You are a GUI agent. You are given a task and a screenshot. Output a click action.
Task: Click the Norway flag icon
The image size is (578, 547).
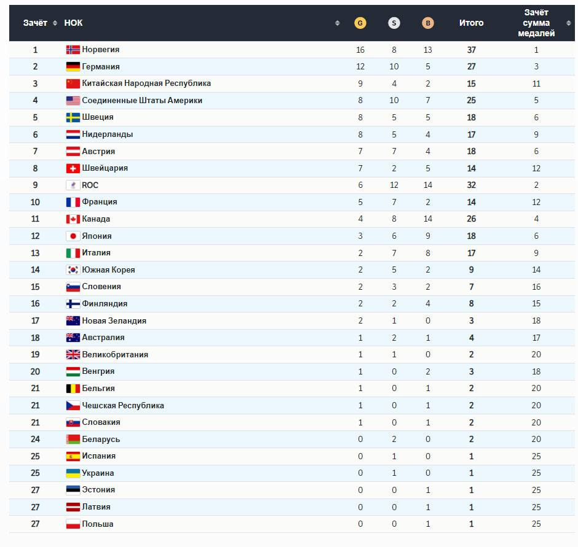click(73, 50)
